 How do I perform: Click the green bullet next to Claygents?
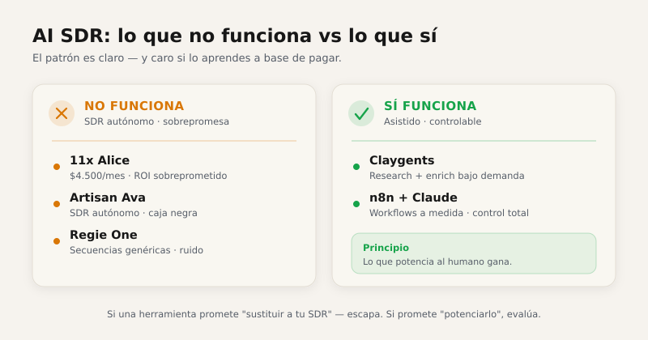[356, 167]
